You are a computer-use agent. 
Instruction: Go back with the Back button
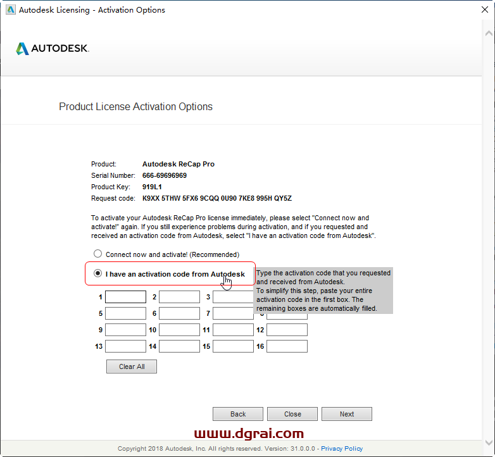point(238,414)
